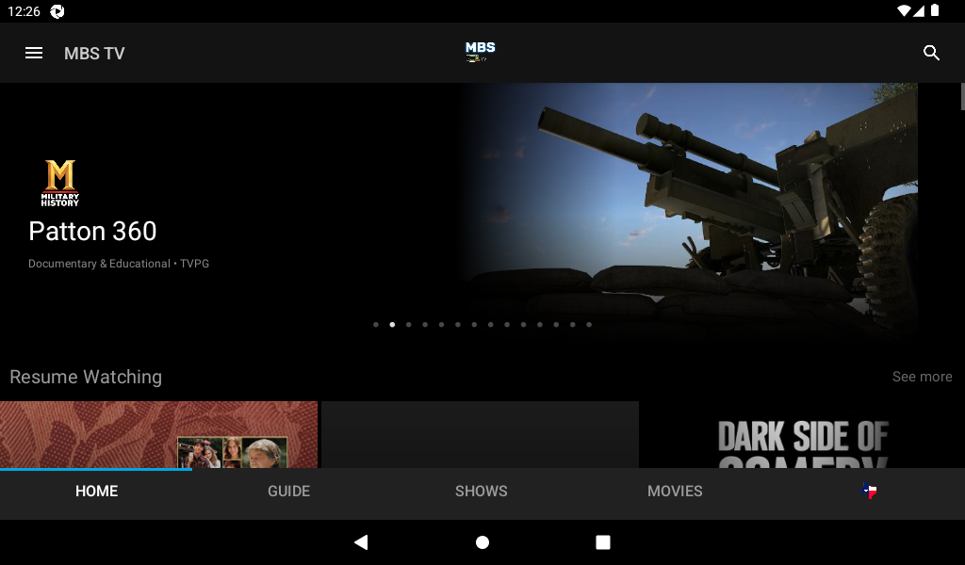Open the Patton 360 title
Viewport: 965px width, 565px height.
pyautogui.click(x=92, y=231)
